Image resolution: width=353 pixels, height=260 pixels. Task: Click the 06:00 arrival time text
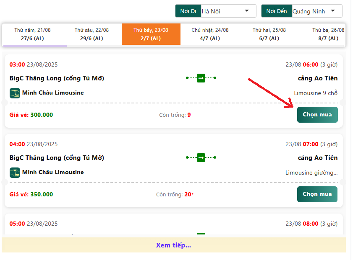coord(311,64)
